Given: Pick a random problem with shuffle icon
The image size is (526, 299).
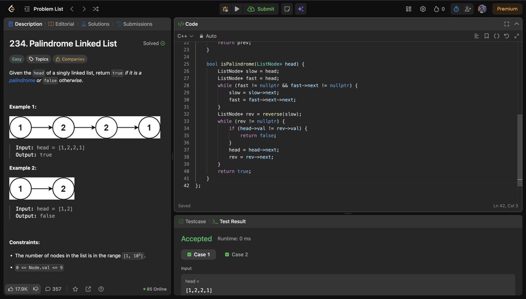Looking at the screenshot, I should [96, 9].
